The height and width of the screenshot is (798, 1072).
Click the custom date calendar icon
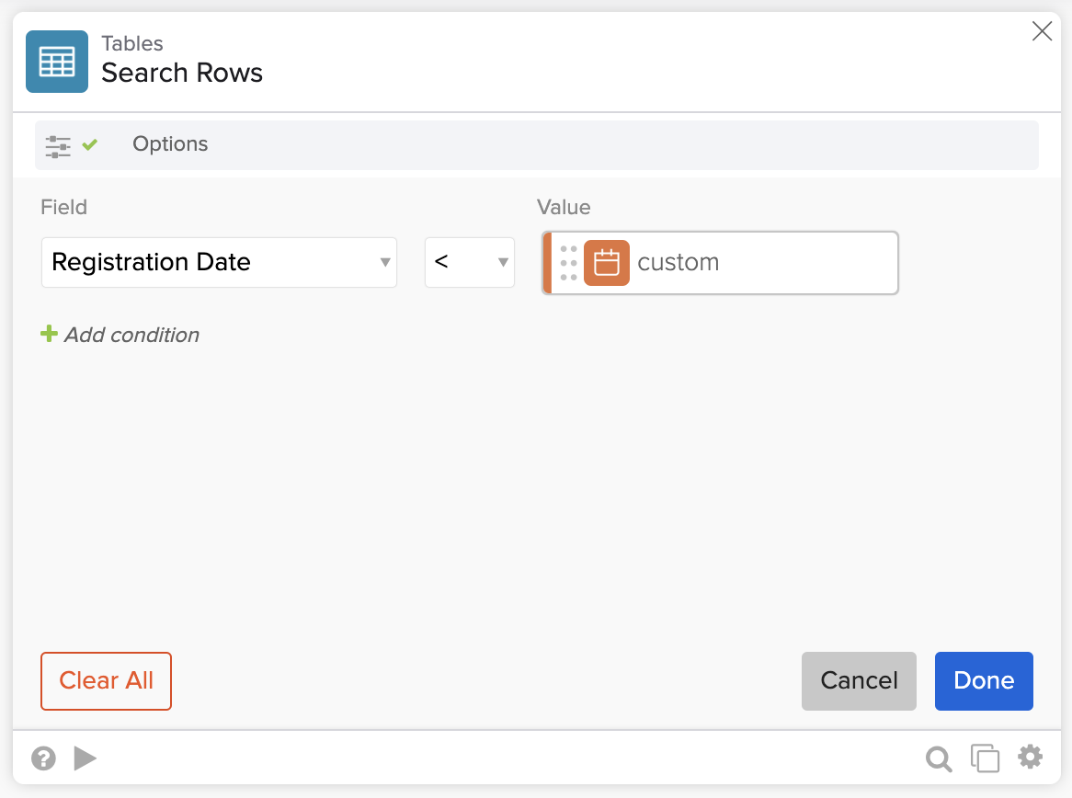click(x=607, y=263)
